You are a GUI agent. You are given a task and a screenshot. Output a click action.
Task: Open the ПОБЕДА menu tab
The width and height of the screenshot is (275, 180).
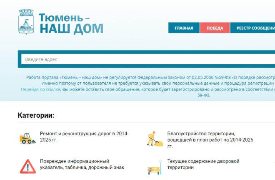click(x=215, y=28)
